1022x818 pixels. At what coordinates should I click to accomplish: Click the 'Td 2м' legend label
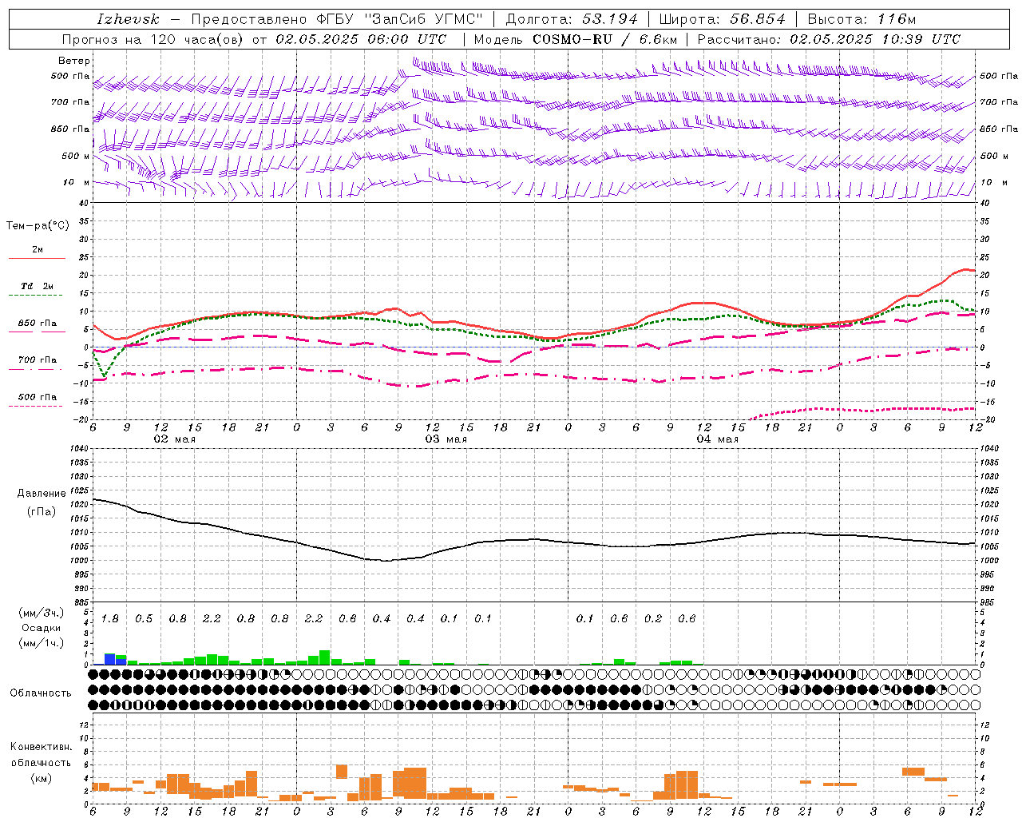click(38, 286)
